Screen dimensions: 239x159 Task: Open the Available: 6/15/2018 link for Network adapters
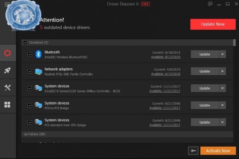pyautogui.click(x=166, y=74)
